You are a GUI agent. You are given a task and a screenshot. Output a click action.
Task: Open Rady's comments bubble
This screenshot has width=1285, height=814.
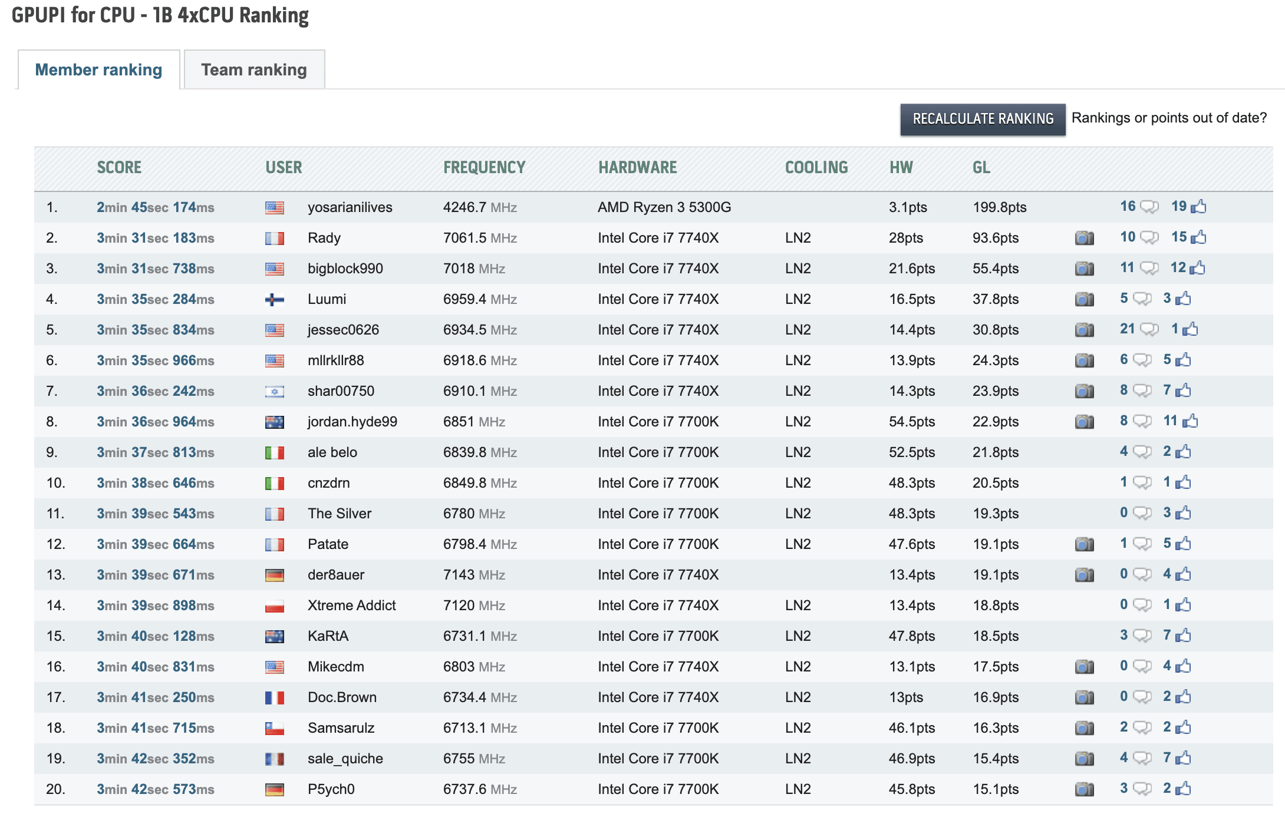(1149, 237)
